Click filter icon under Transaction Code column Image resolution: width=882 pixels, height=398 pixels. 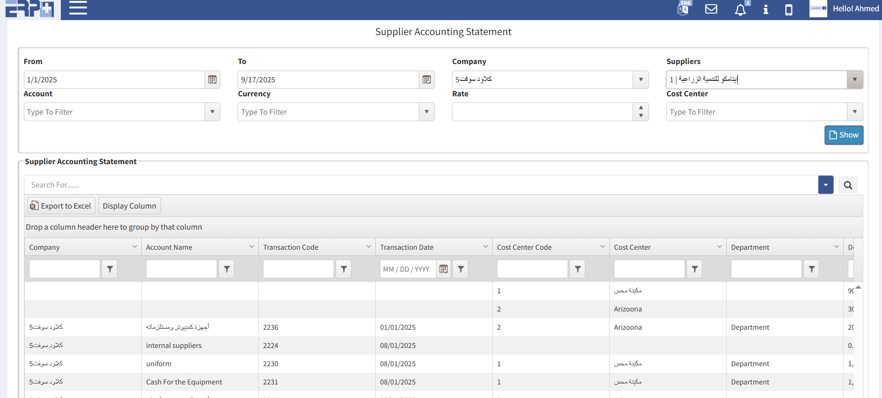(x=343, y=269)
